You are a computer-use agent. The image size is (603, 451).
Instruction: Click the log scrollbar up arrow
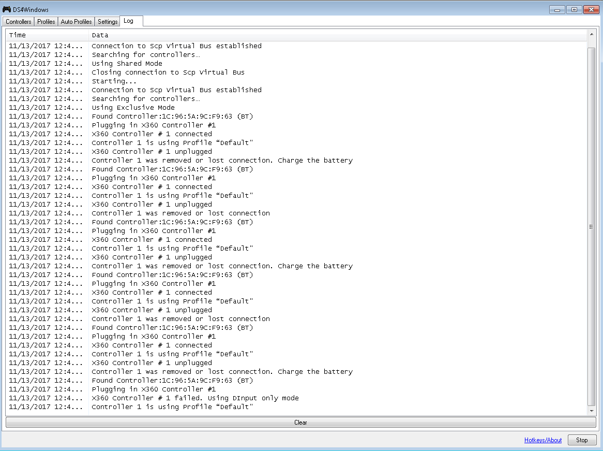(592, 34)
